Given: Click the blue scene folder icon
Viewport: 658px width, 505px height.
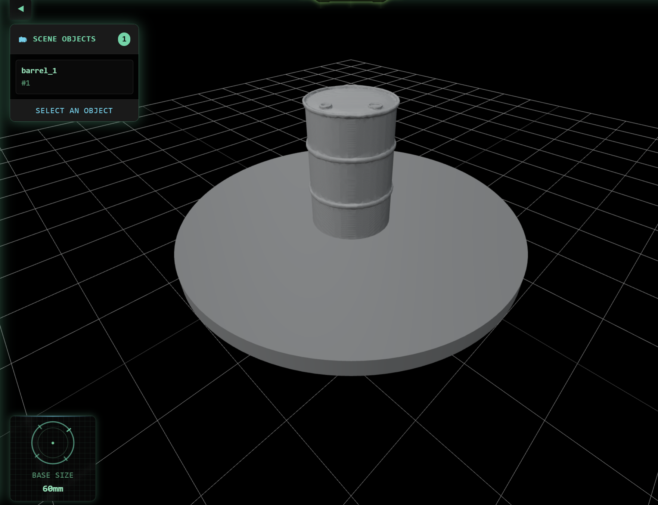Looking at the screenshot, I should (22, 39).
